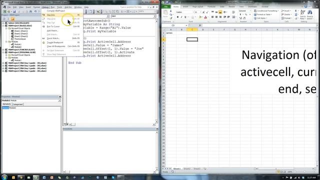Click View Code icon in Project pane
The image size is (320, 180).
pos(4,19)
